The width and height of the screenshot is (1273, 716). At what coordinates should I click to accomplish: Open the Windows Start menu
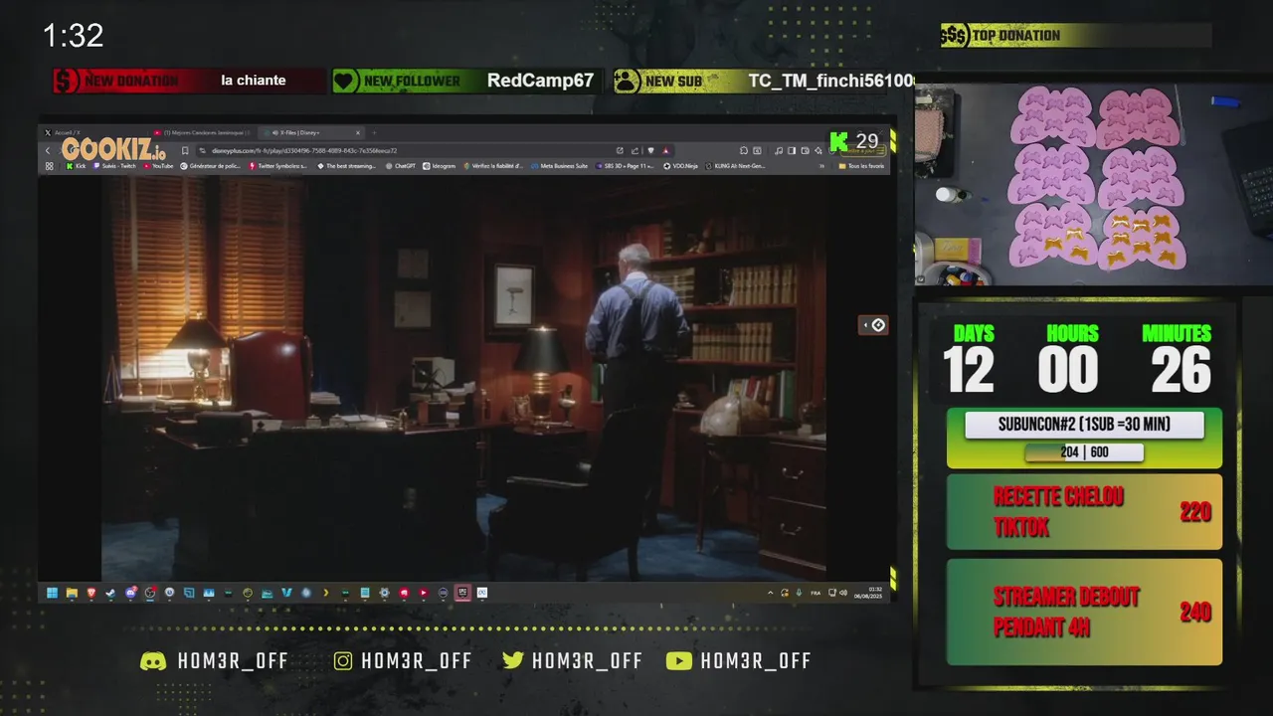click(x=52, y=593)
